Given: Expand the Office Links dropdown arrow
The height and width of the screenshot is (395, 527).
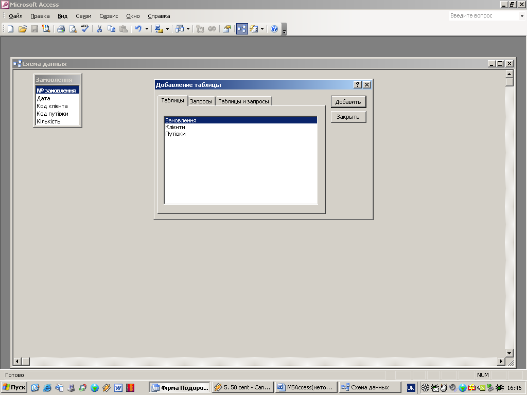Looking at the screenshot, I should point(167,29).
